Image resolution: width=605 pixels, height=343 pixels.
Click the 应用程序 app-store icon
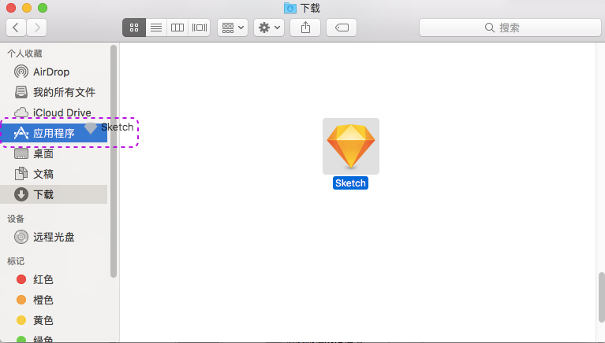(x=21, y=133)
